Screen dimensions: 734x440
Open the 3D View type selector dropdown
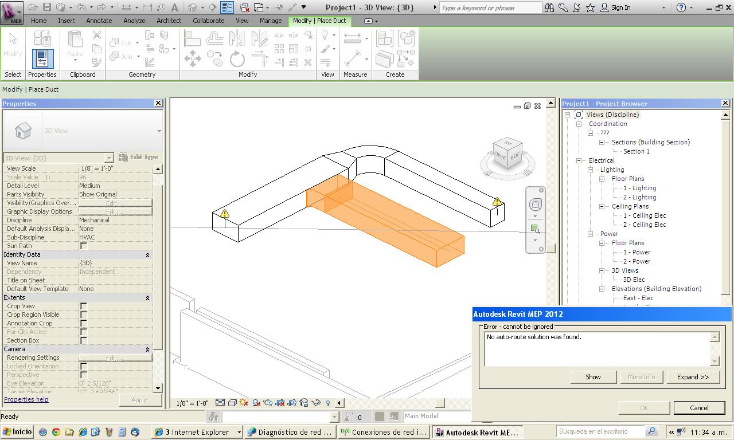click(159, 131)
